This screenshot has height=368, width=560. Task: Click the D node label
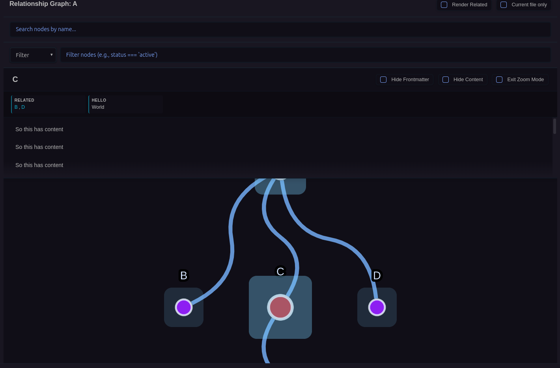point(377,275)
